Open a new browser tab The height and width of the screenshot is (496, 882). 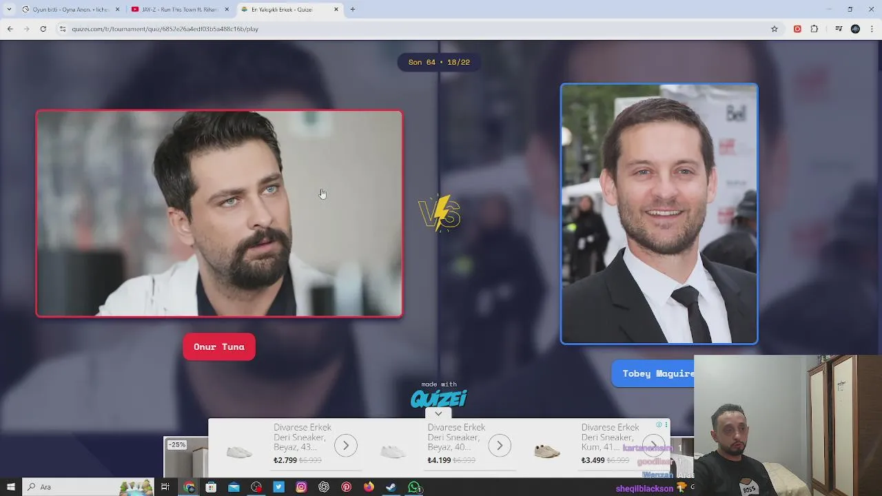point(353,10)
